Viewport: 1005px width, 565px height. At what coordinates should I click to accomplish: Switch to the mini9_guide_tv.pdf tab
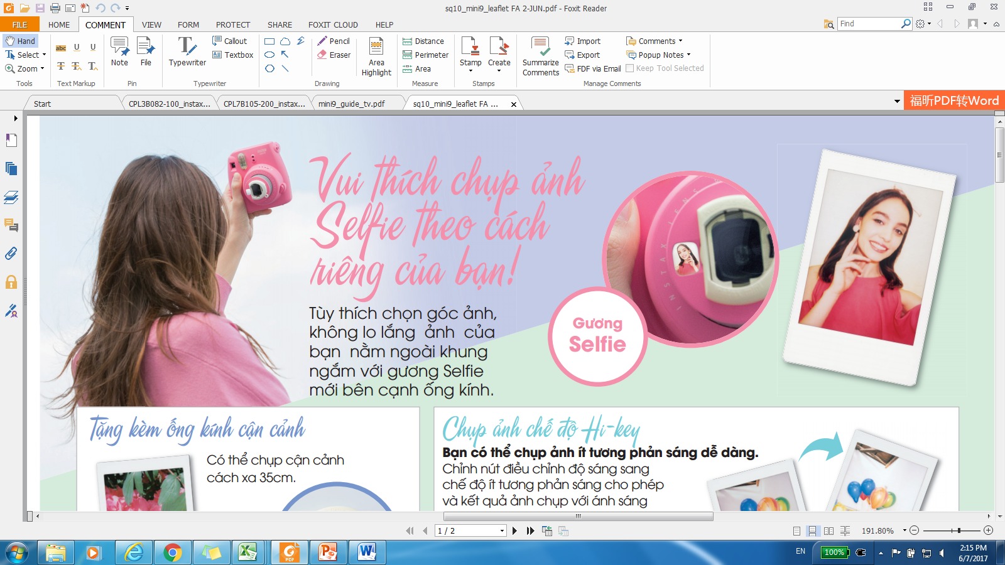coord(352,104)
